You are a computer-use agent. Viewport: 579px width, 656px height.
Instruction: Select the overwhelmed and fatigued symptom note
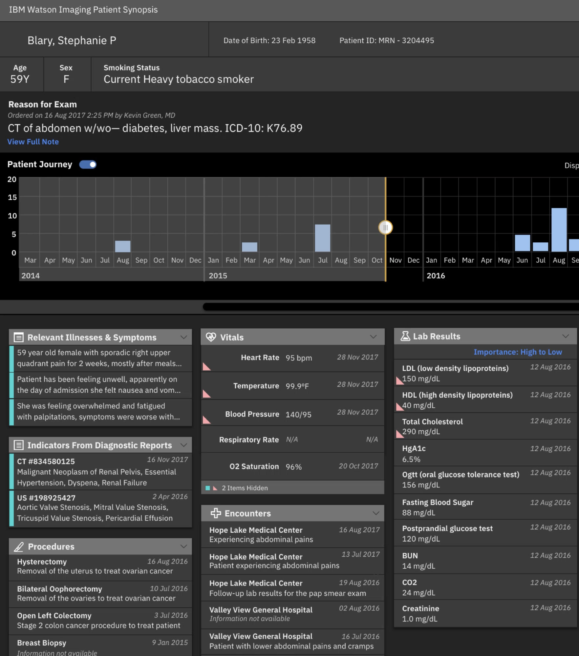coord(100,412)
